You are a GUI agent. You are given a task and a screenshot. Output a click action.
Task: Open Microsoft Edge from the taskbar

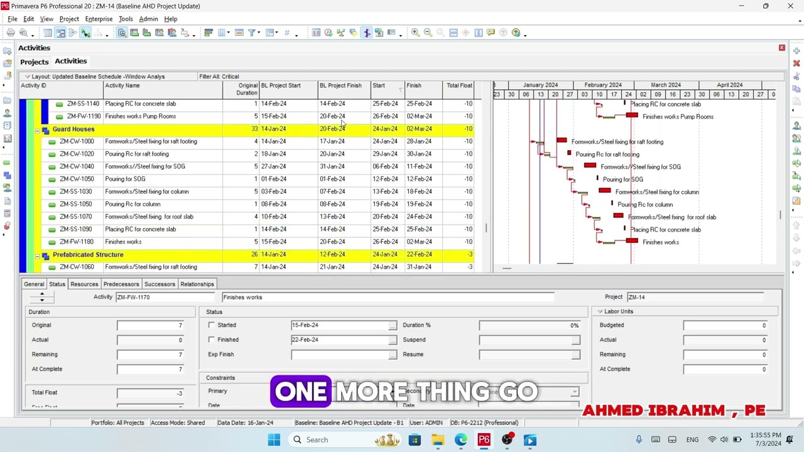(x=461, y=439)
